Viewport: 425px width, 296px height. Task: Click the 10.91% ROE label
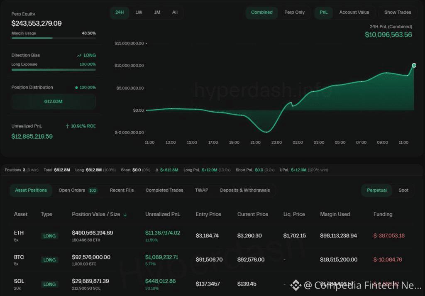coord(83,126)
